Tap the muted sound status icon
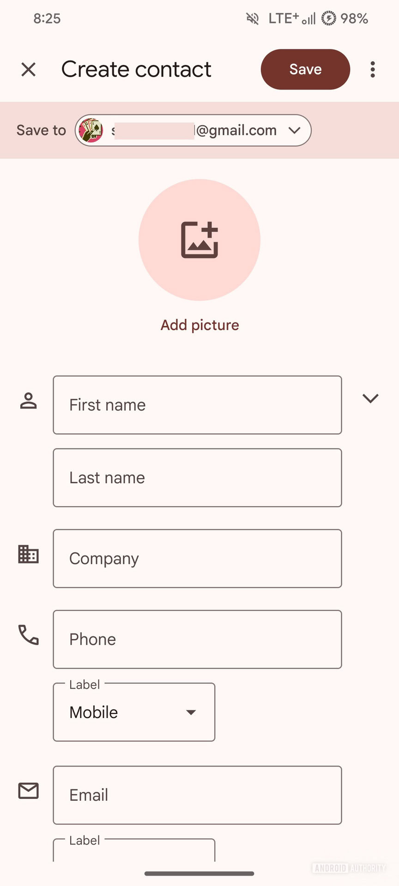The height and width of the screenshot is (886, 399). click(252, 18)
